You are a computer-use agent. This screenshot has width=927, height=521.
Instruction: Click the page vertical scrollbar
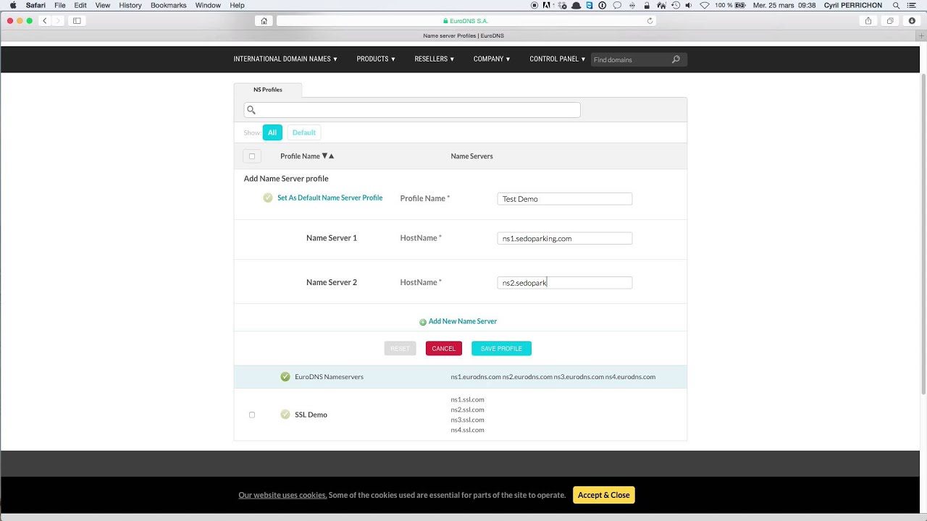tap(923, 233)
